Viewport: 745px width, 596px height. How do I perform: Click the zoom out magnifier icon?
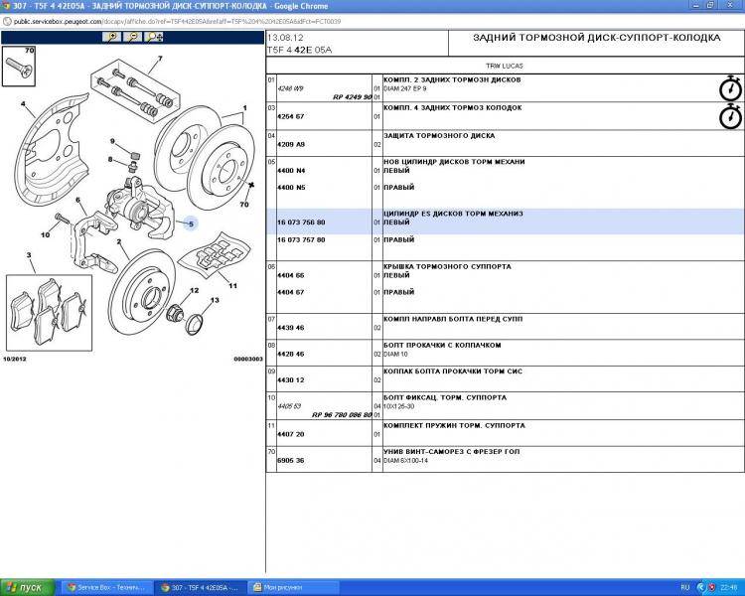pyautogui.click(x=132, y=37)
